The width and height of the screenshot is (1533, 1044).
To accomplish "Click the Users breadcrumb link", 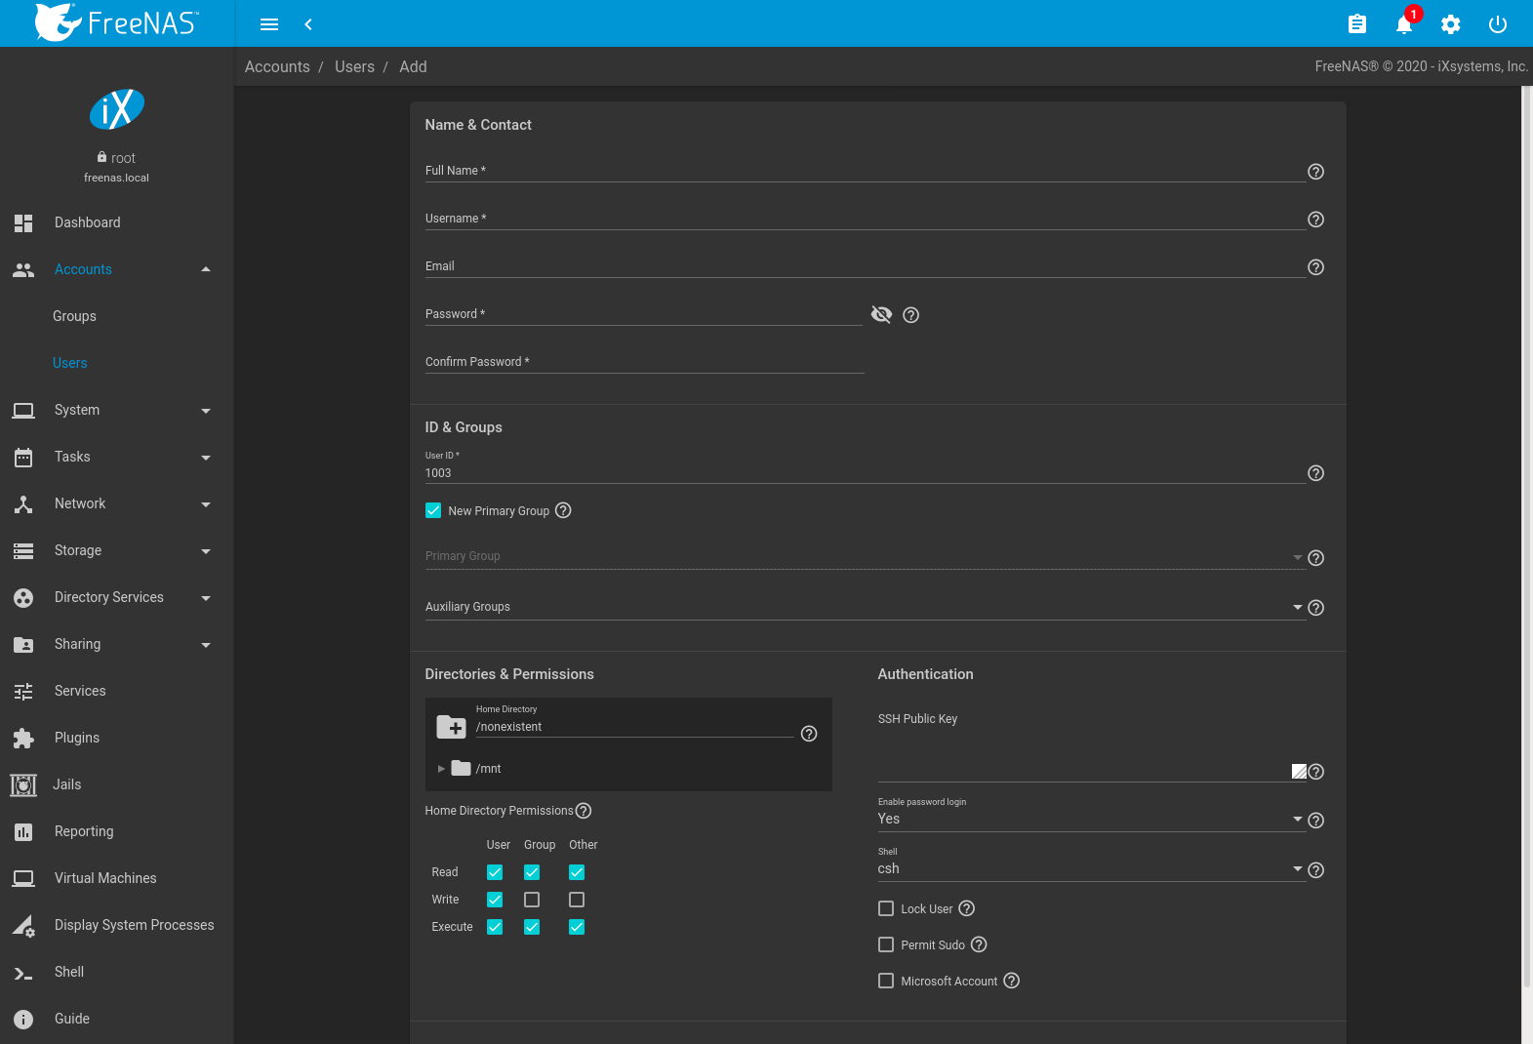I will click(x=354, y=66).
